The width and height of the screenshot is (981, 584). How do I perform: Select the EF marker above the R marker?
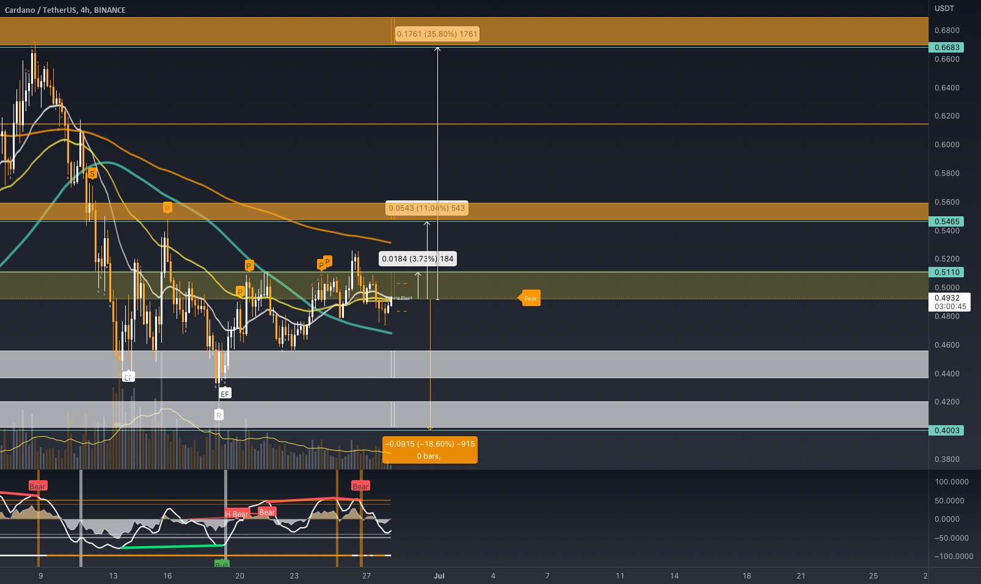(225, 394)
